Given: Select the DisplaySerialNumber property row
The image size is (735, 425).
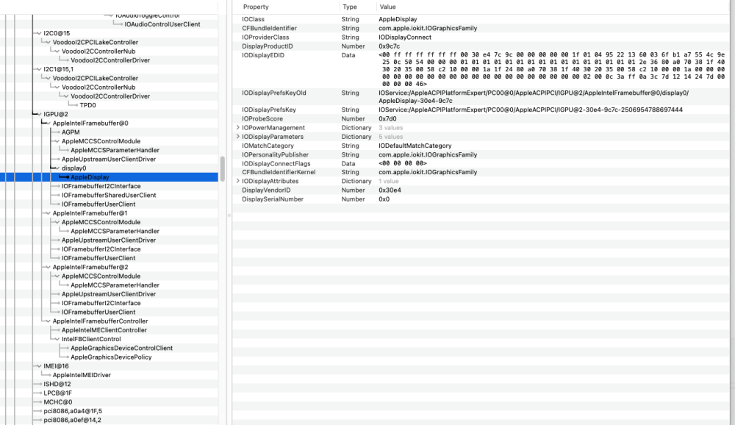Looking at the screenshot, I should (x=481, y=199).
